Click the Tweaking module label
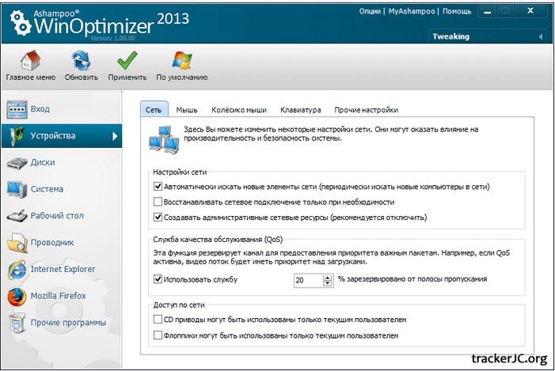Image resolution: width=555 pixels, height=371 pixels. pyautogui.click(x=450, y=36)
